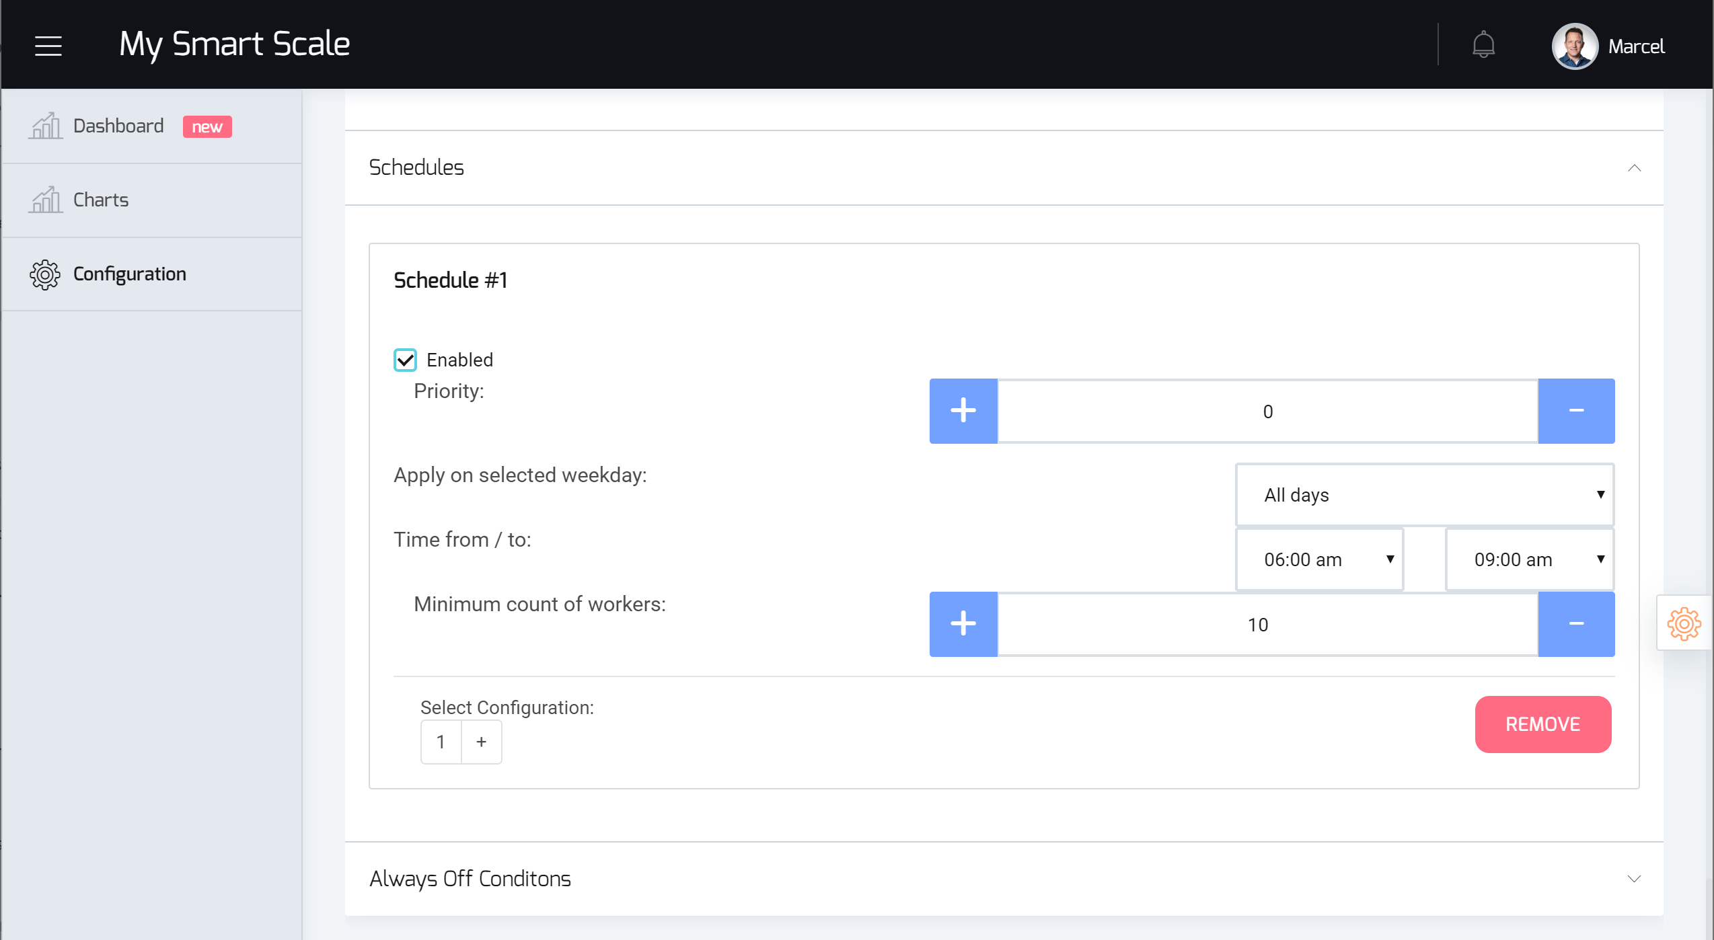
Task: Click the Priority value input field
Action: tap(1267, 411)
